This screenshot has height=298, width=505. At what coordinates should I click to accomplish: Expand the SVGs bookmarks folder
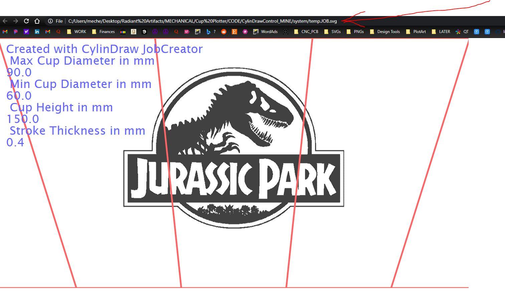click(x=332, y=32)
